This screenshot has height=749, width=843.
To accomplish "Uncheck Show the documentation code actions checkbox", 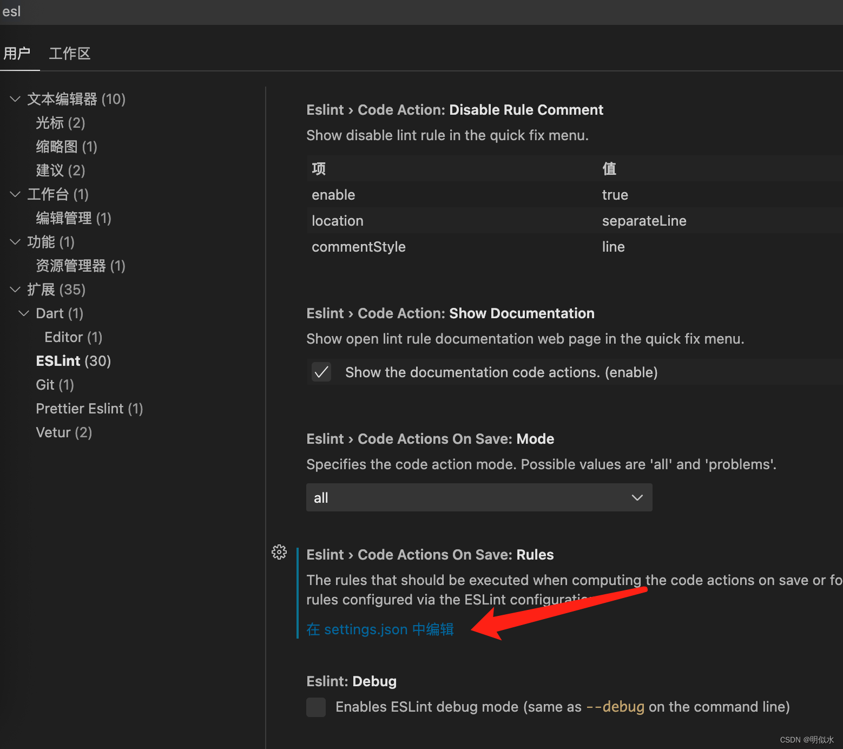I will [321, 372].
